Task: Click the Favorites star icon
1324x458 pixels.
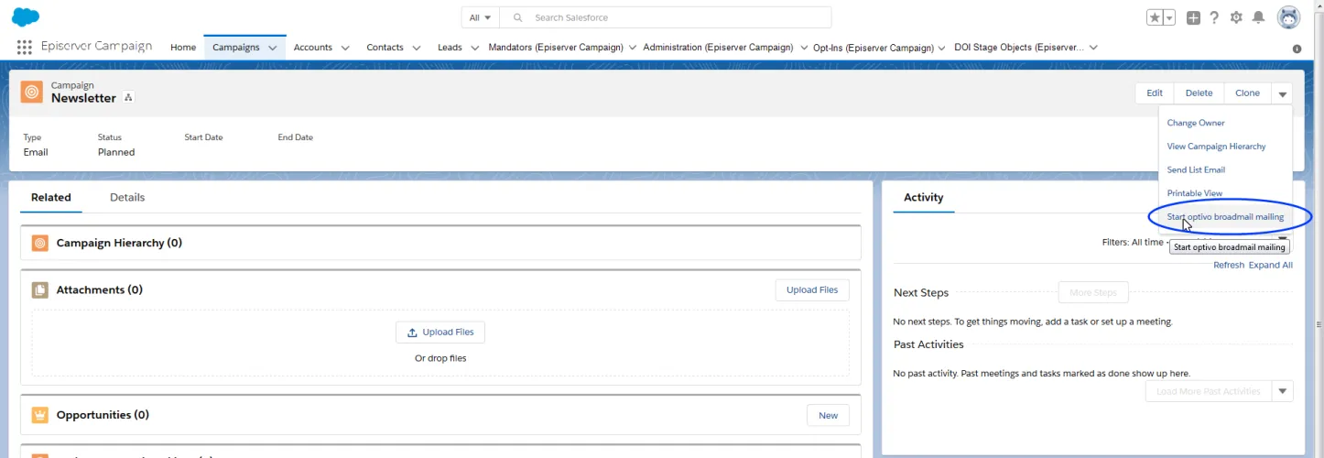Action: [1155, 17]
